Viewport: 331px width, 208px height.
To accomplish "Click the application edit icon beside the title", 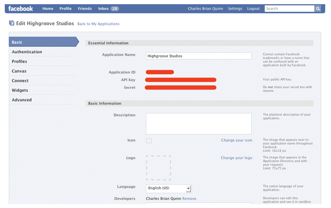I will click(x=11, y=23).
